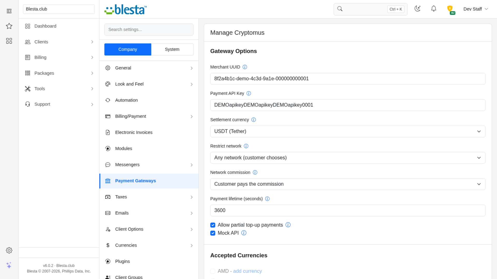Open Restrict network dropdown
The height and width of the screenshot is (279, 497).
348,158
